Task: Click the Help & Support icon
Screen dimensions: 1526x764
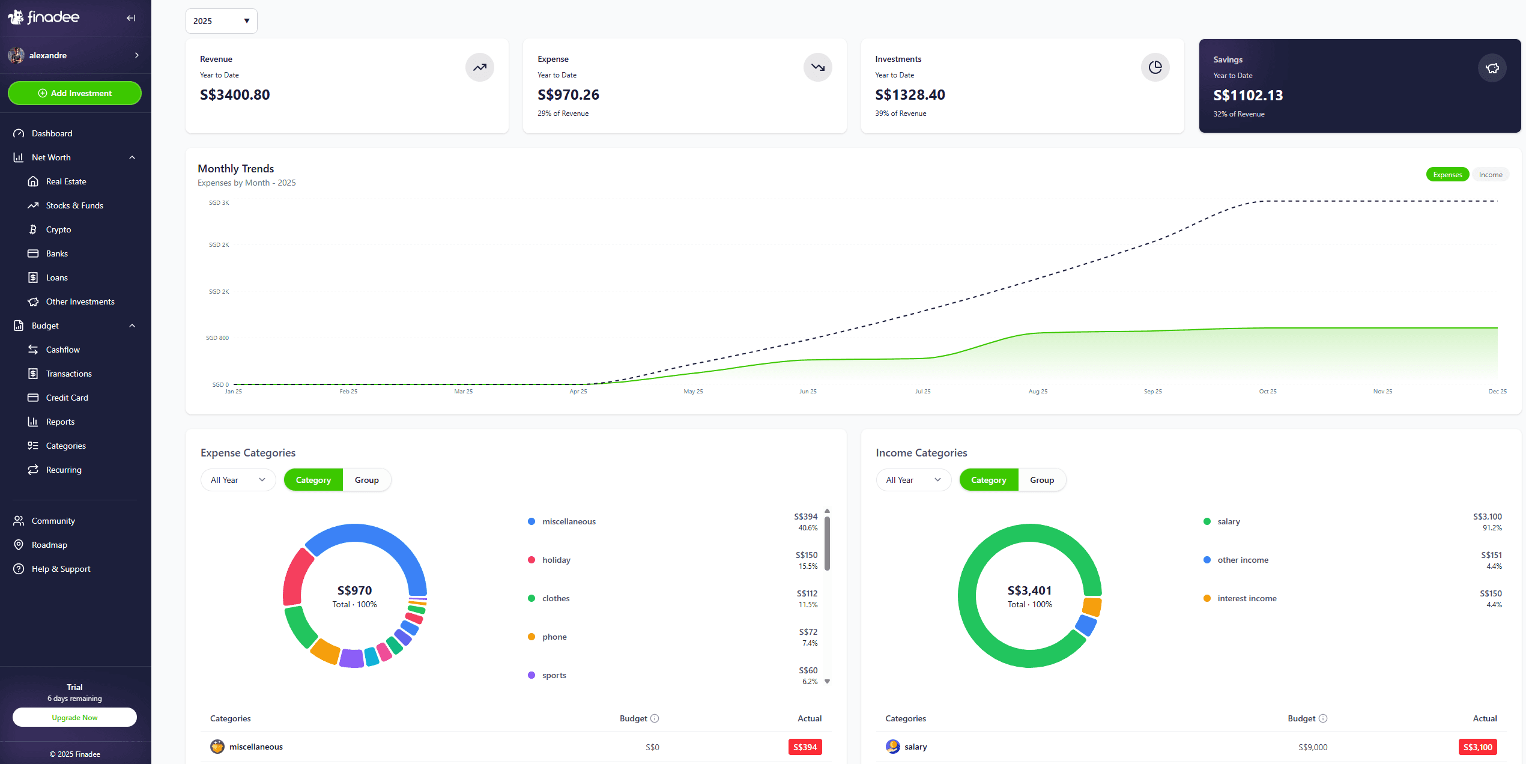Action: point(19,568)
